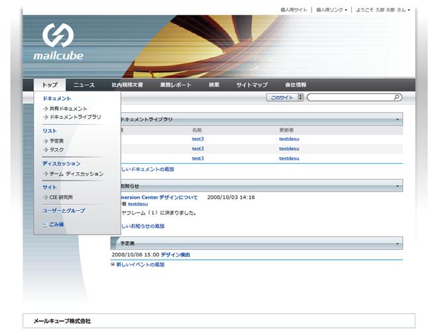Click the デザイン提出 event link
The width and height of the screenshot is (436, 334).
(176, 254)
